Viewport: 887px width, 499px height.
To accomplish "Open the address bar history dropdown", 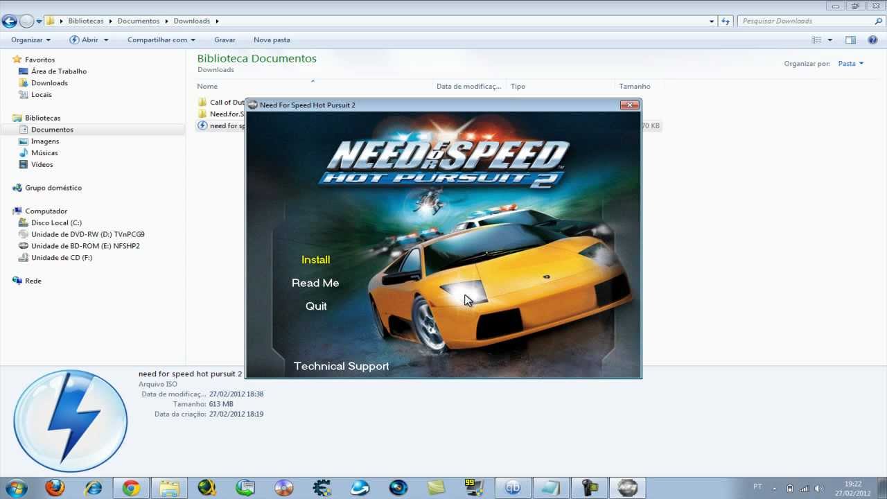I will point(712,21).
